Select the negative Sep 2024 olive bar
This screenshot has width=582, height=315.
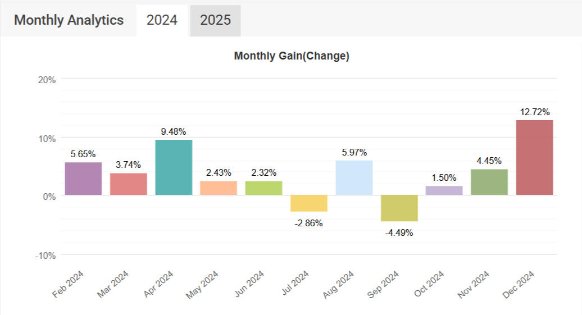[x=399, y=208]
